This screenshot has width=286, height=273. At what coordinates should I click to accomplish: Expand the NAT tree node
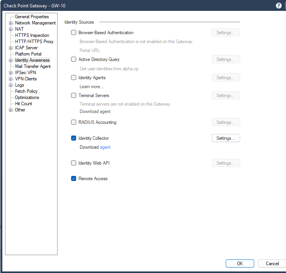pyautogui.click(x=10, y=30)
